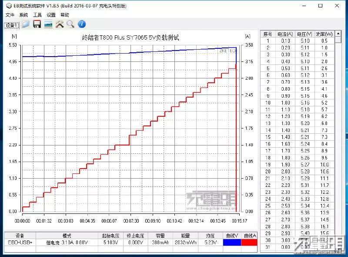Open file with the folder icon
Screen dimensions: 348x257
point(26,24)
